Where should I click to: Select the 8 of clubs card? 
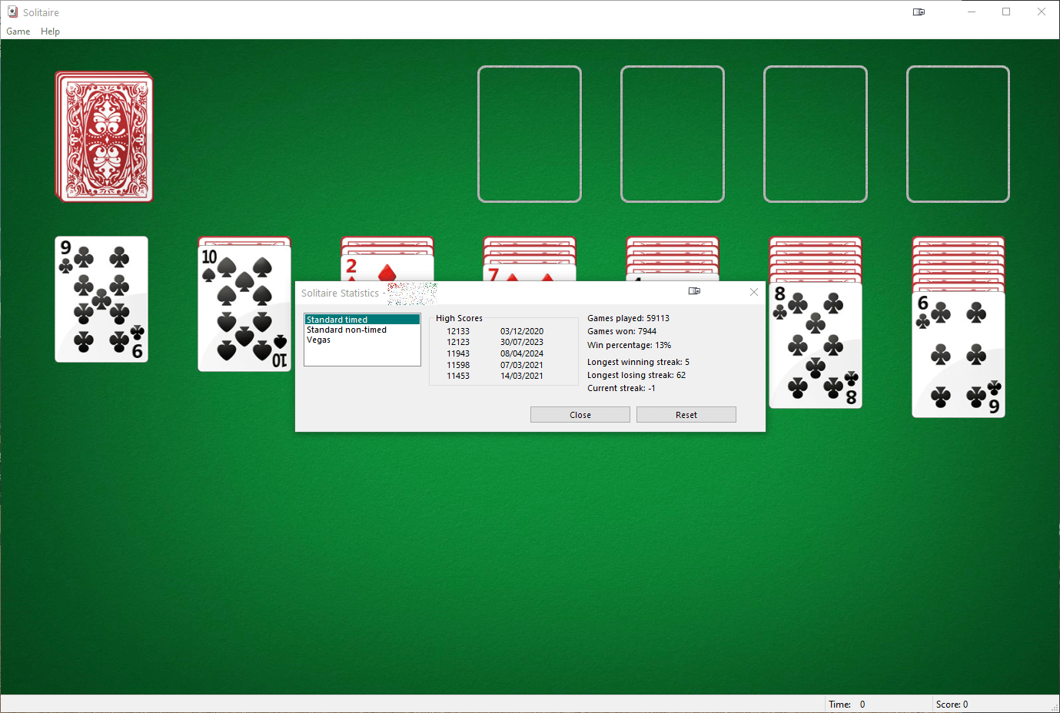tap(816, 345)
